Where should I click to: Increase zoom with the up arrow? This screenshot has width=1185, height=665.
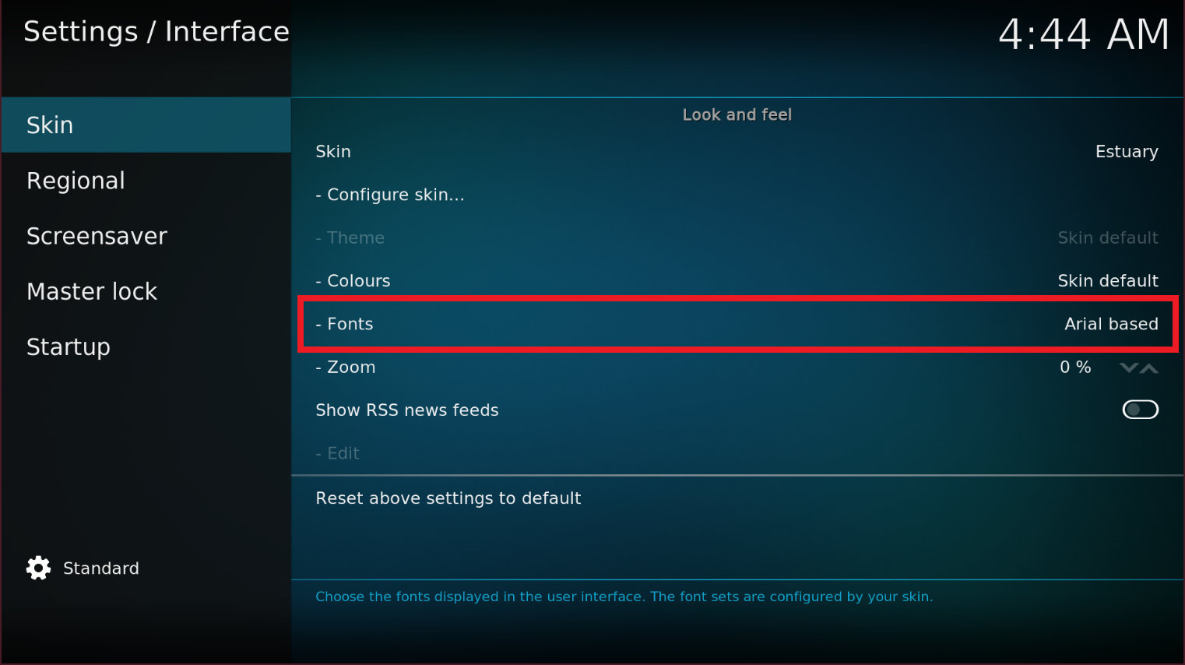pyautogui.click(x=1149, y=368)
